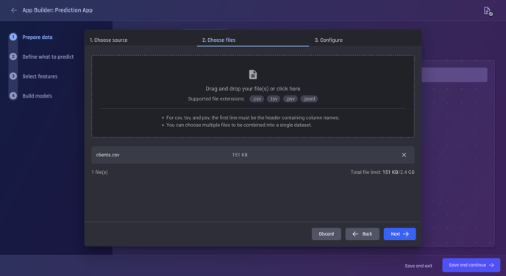
Task: Click the .psv extension chip
Action: point(290,99)
